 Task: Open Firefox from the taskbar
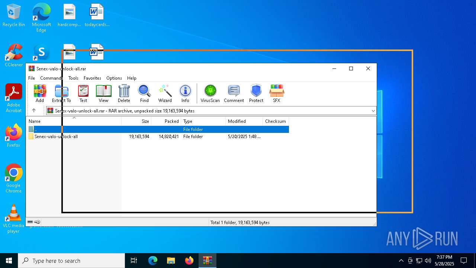[189, 261]
